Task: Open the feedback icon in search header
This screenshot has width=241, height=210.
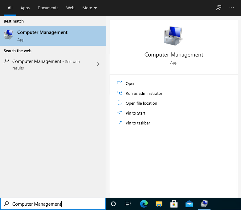Action: [219, 8]
